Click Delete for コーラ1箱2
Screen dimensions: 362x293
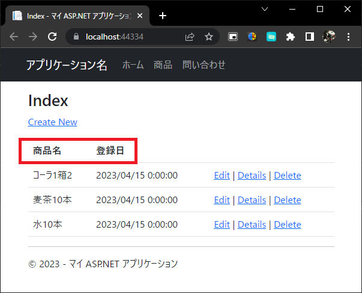click(288, 176)
